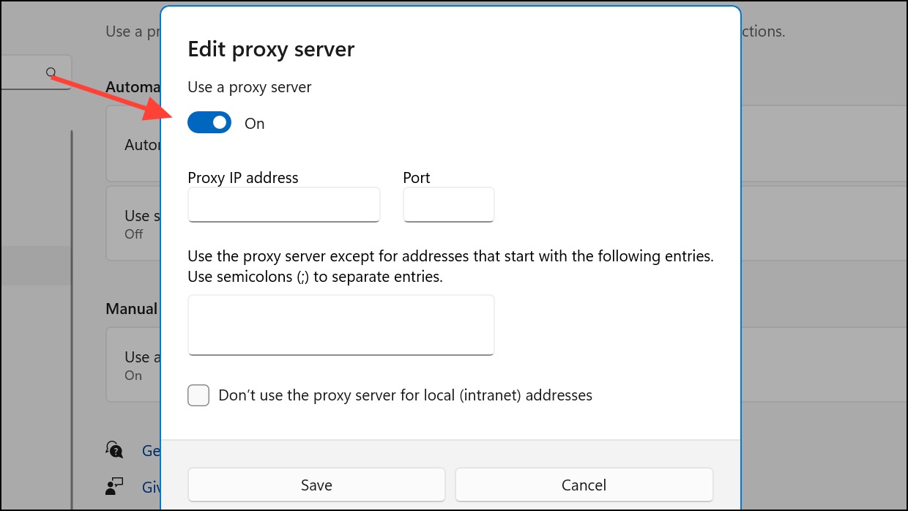Open the Get help icon in Settings
Viewport: 908px width, 511px height.
[x=114, y=450]
